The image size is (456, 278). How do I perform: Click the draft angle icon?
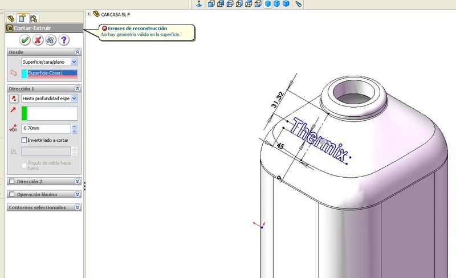coord(14,152)
